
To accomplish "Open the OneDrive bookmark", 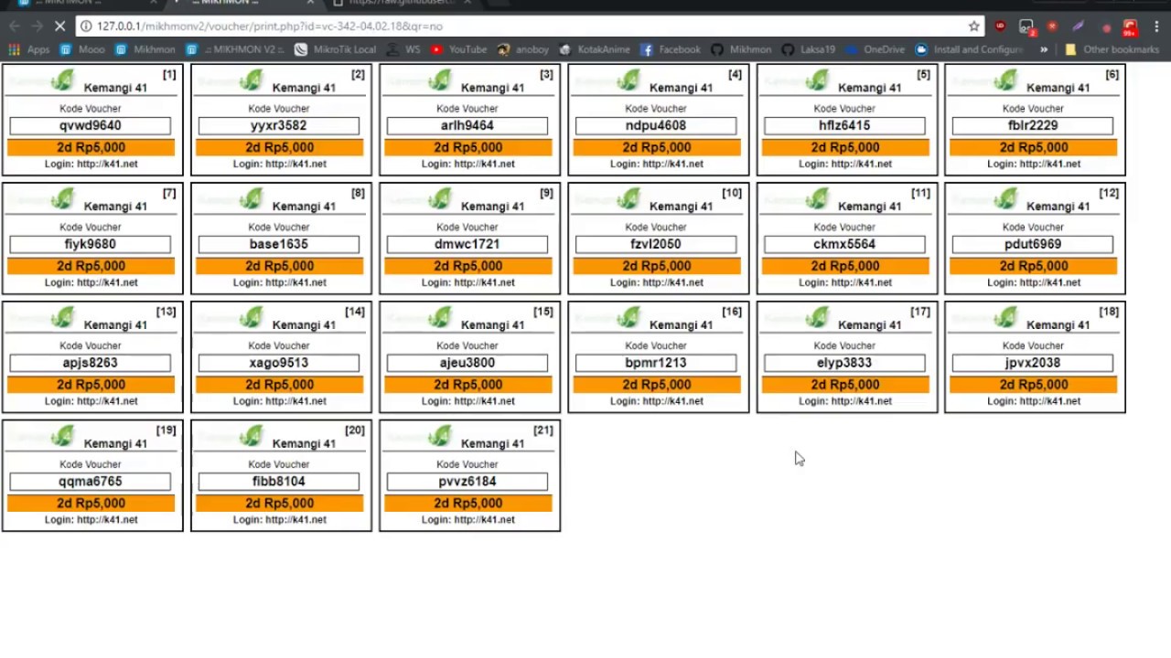I will pyautogui.click(x=875, y=49).
